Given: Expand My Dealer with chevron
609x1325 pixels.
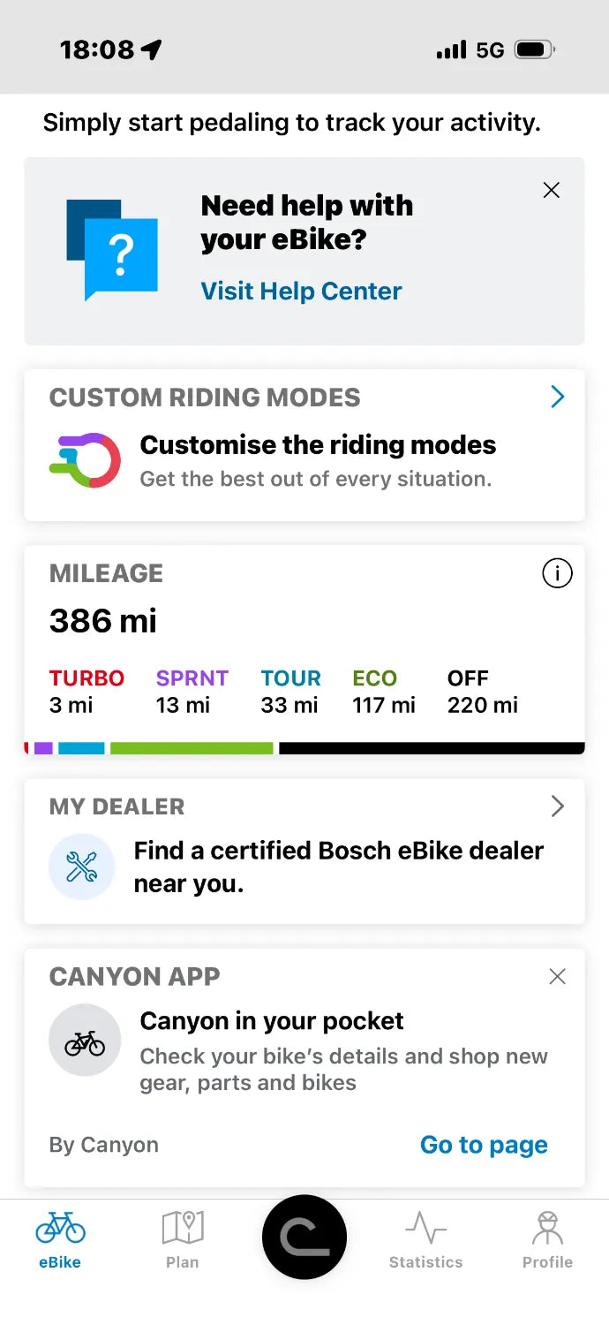Looking at the screenshot, I should click(x=557, y=806).
